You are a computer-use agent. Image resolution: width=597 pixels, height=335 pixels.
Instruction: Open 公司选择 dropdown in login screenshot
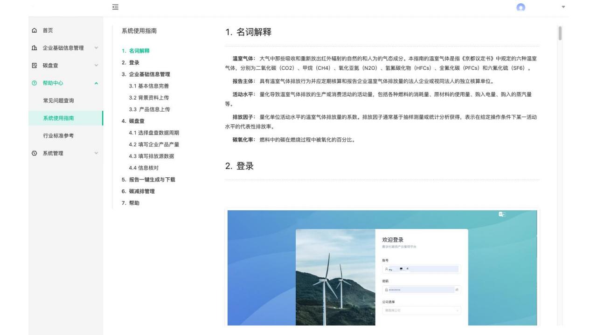click(x=421, y=310)
